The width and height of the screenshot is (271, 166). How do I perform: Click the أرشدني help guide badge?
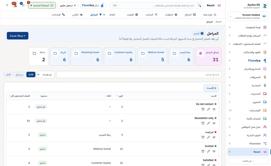pos(199,33)
